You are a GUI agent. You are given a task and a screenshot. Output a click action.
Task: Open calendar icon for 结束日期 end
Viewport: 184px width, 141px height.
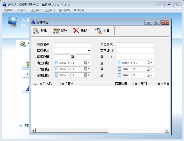pyautogui.click(x=148, y=75)
